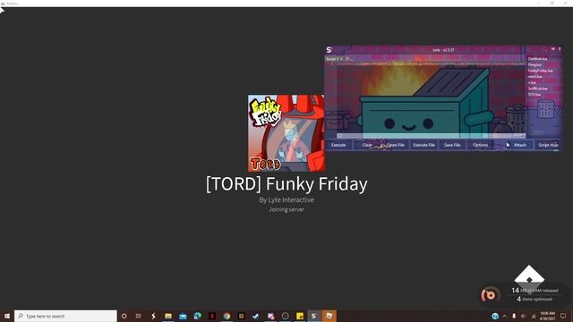
Task: Click the RAM optimizer gauge icon
Action: (490, 294)
